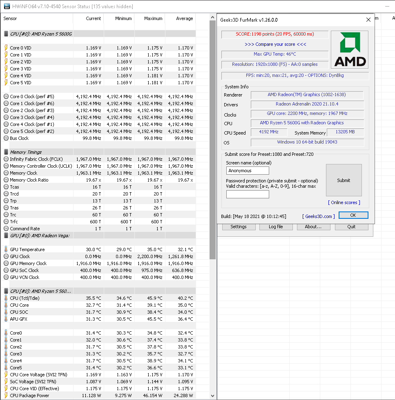Click the Screen name field containing Anonymous
Viewport: 395px width, 400px height.
[x=248, y=171]
